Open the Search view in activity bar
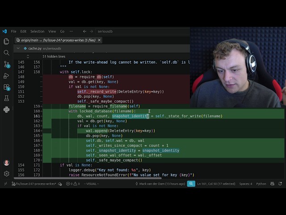Screen dimensions: 286x215 (x=6, y=53)
